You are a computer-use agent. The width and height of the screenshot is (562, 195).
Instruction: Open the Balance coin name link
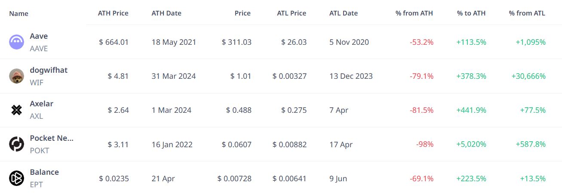coord(44,172)
